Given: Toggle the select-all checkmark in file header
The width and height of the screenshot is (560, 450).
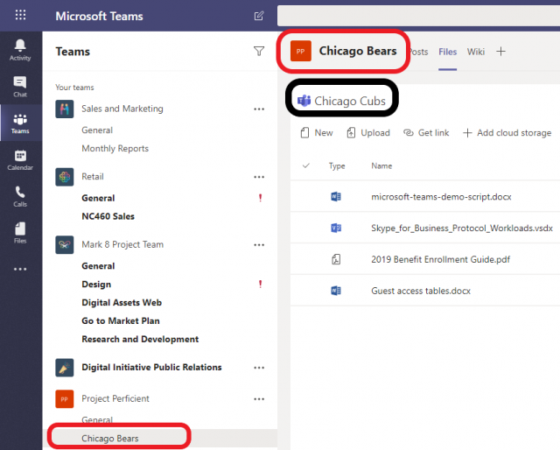Looking at the screenshot, I should (305, 165).
